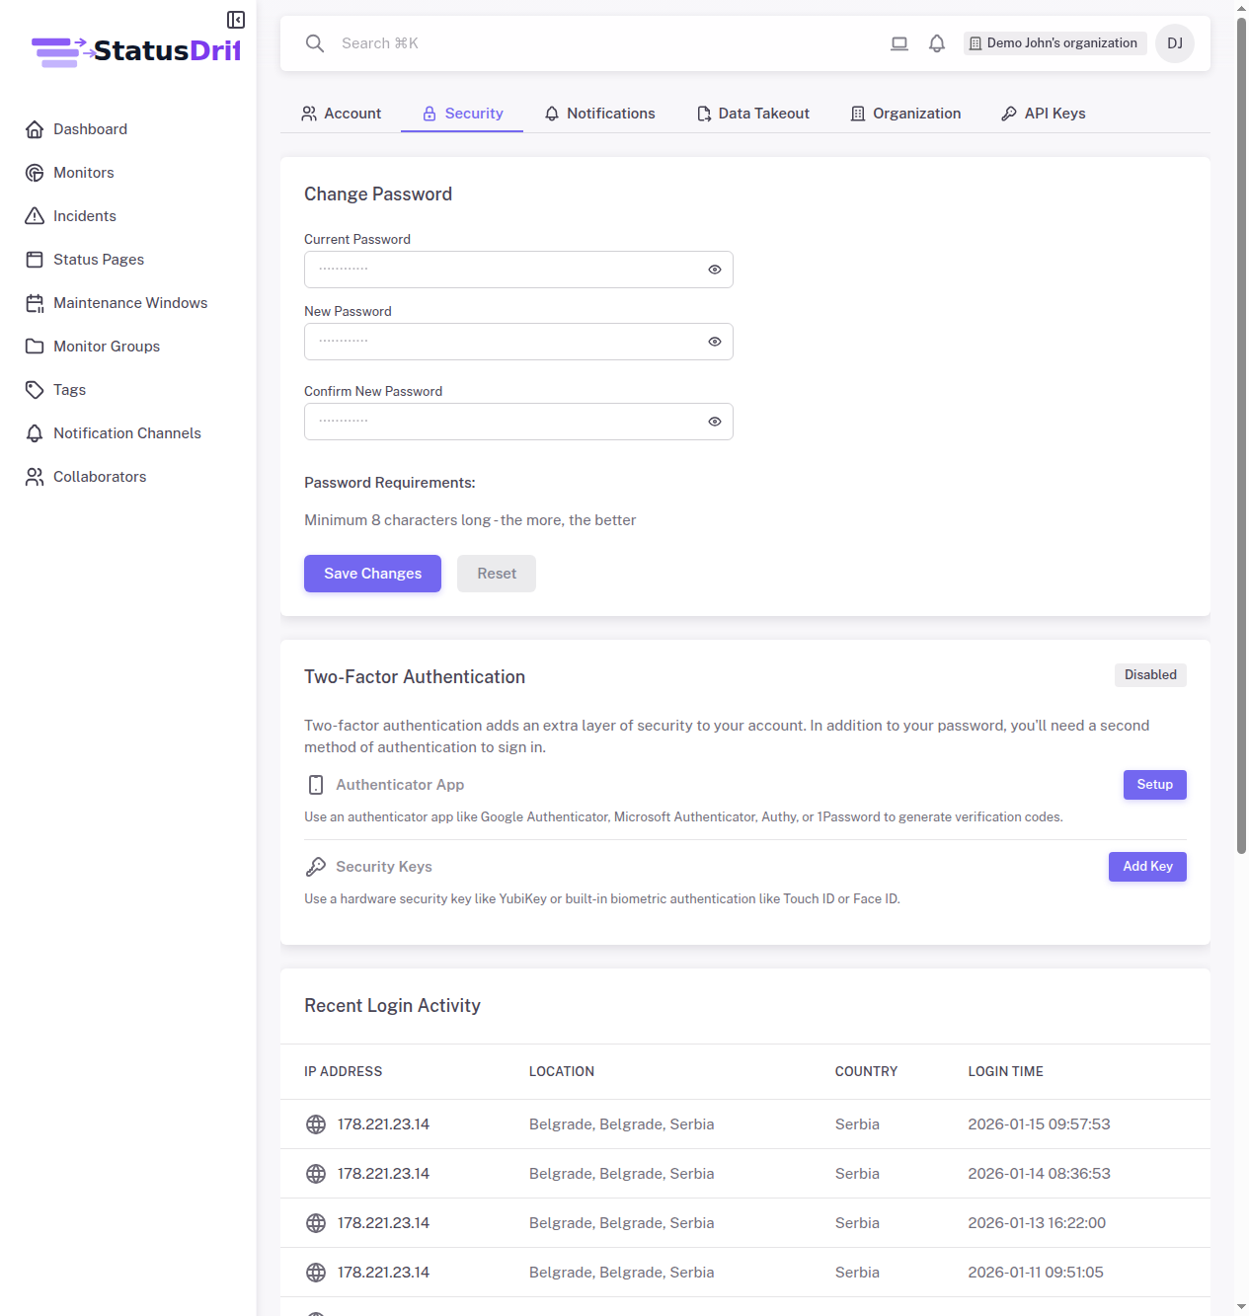Select Notification Channels in the sidebar

[x=126, y=432]
